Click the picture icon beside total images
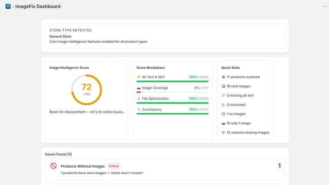329x185 pixels. click(x=223, y=86)
